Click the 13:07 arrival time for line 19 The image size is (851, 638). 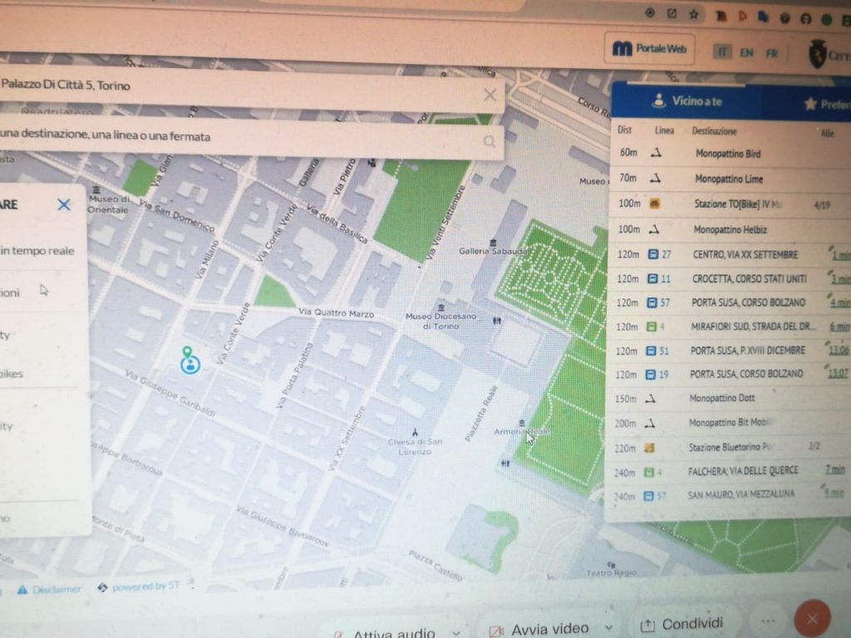[x=838, y=373]
